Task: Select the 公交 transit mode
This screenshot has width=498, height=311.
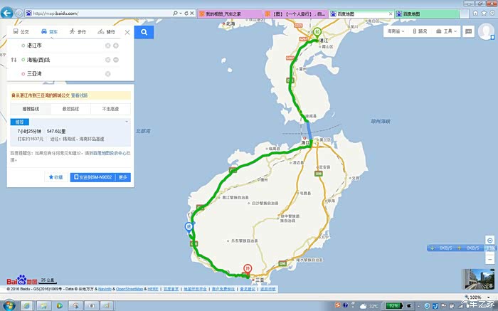Action: click(21, 32)
